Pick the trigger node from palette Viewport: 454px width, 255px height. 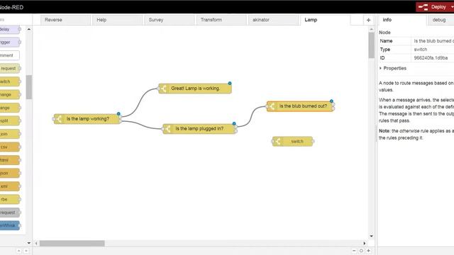pos(9,42)
